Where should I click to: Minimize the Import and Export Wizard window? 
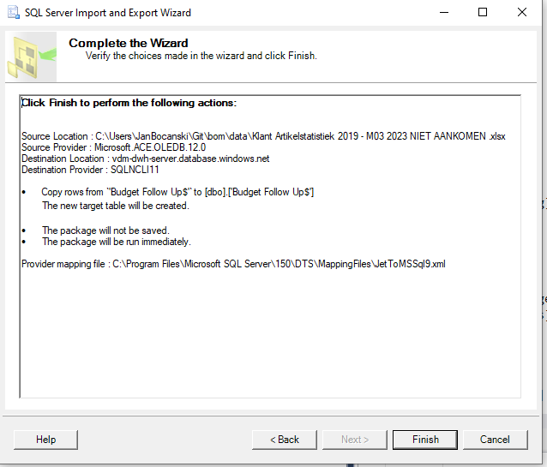coord(444,13)
